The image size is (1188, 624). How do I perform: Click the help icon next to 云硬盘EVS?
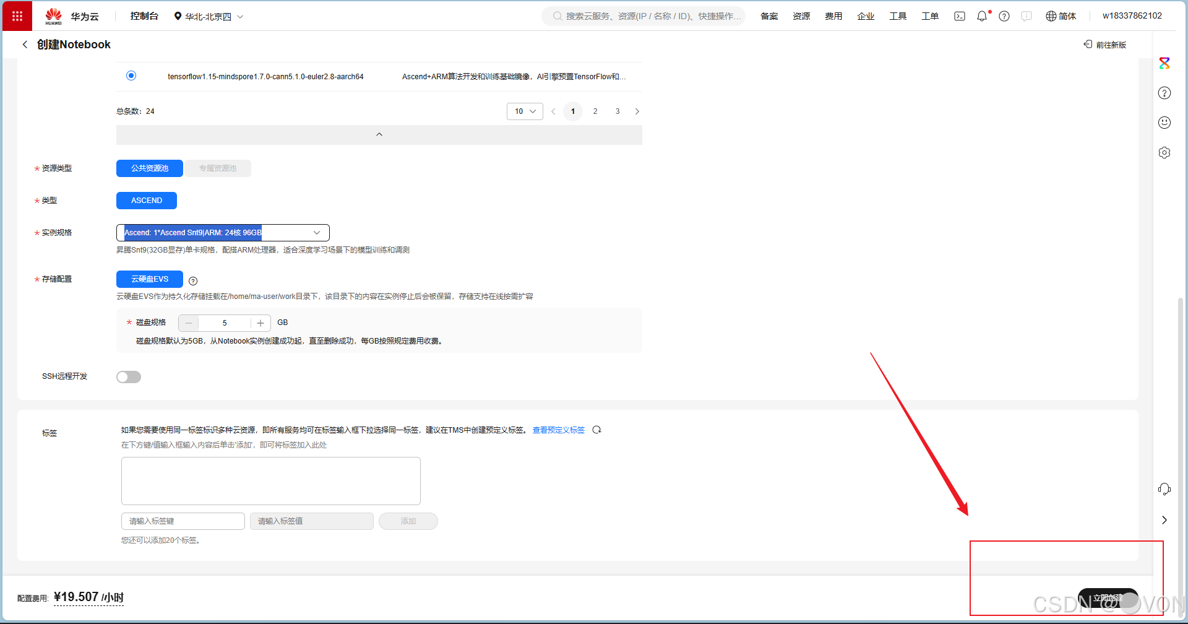coord(193,281)
